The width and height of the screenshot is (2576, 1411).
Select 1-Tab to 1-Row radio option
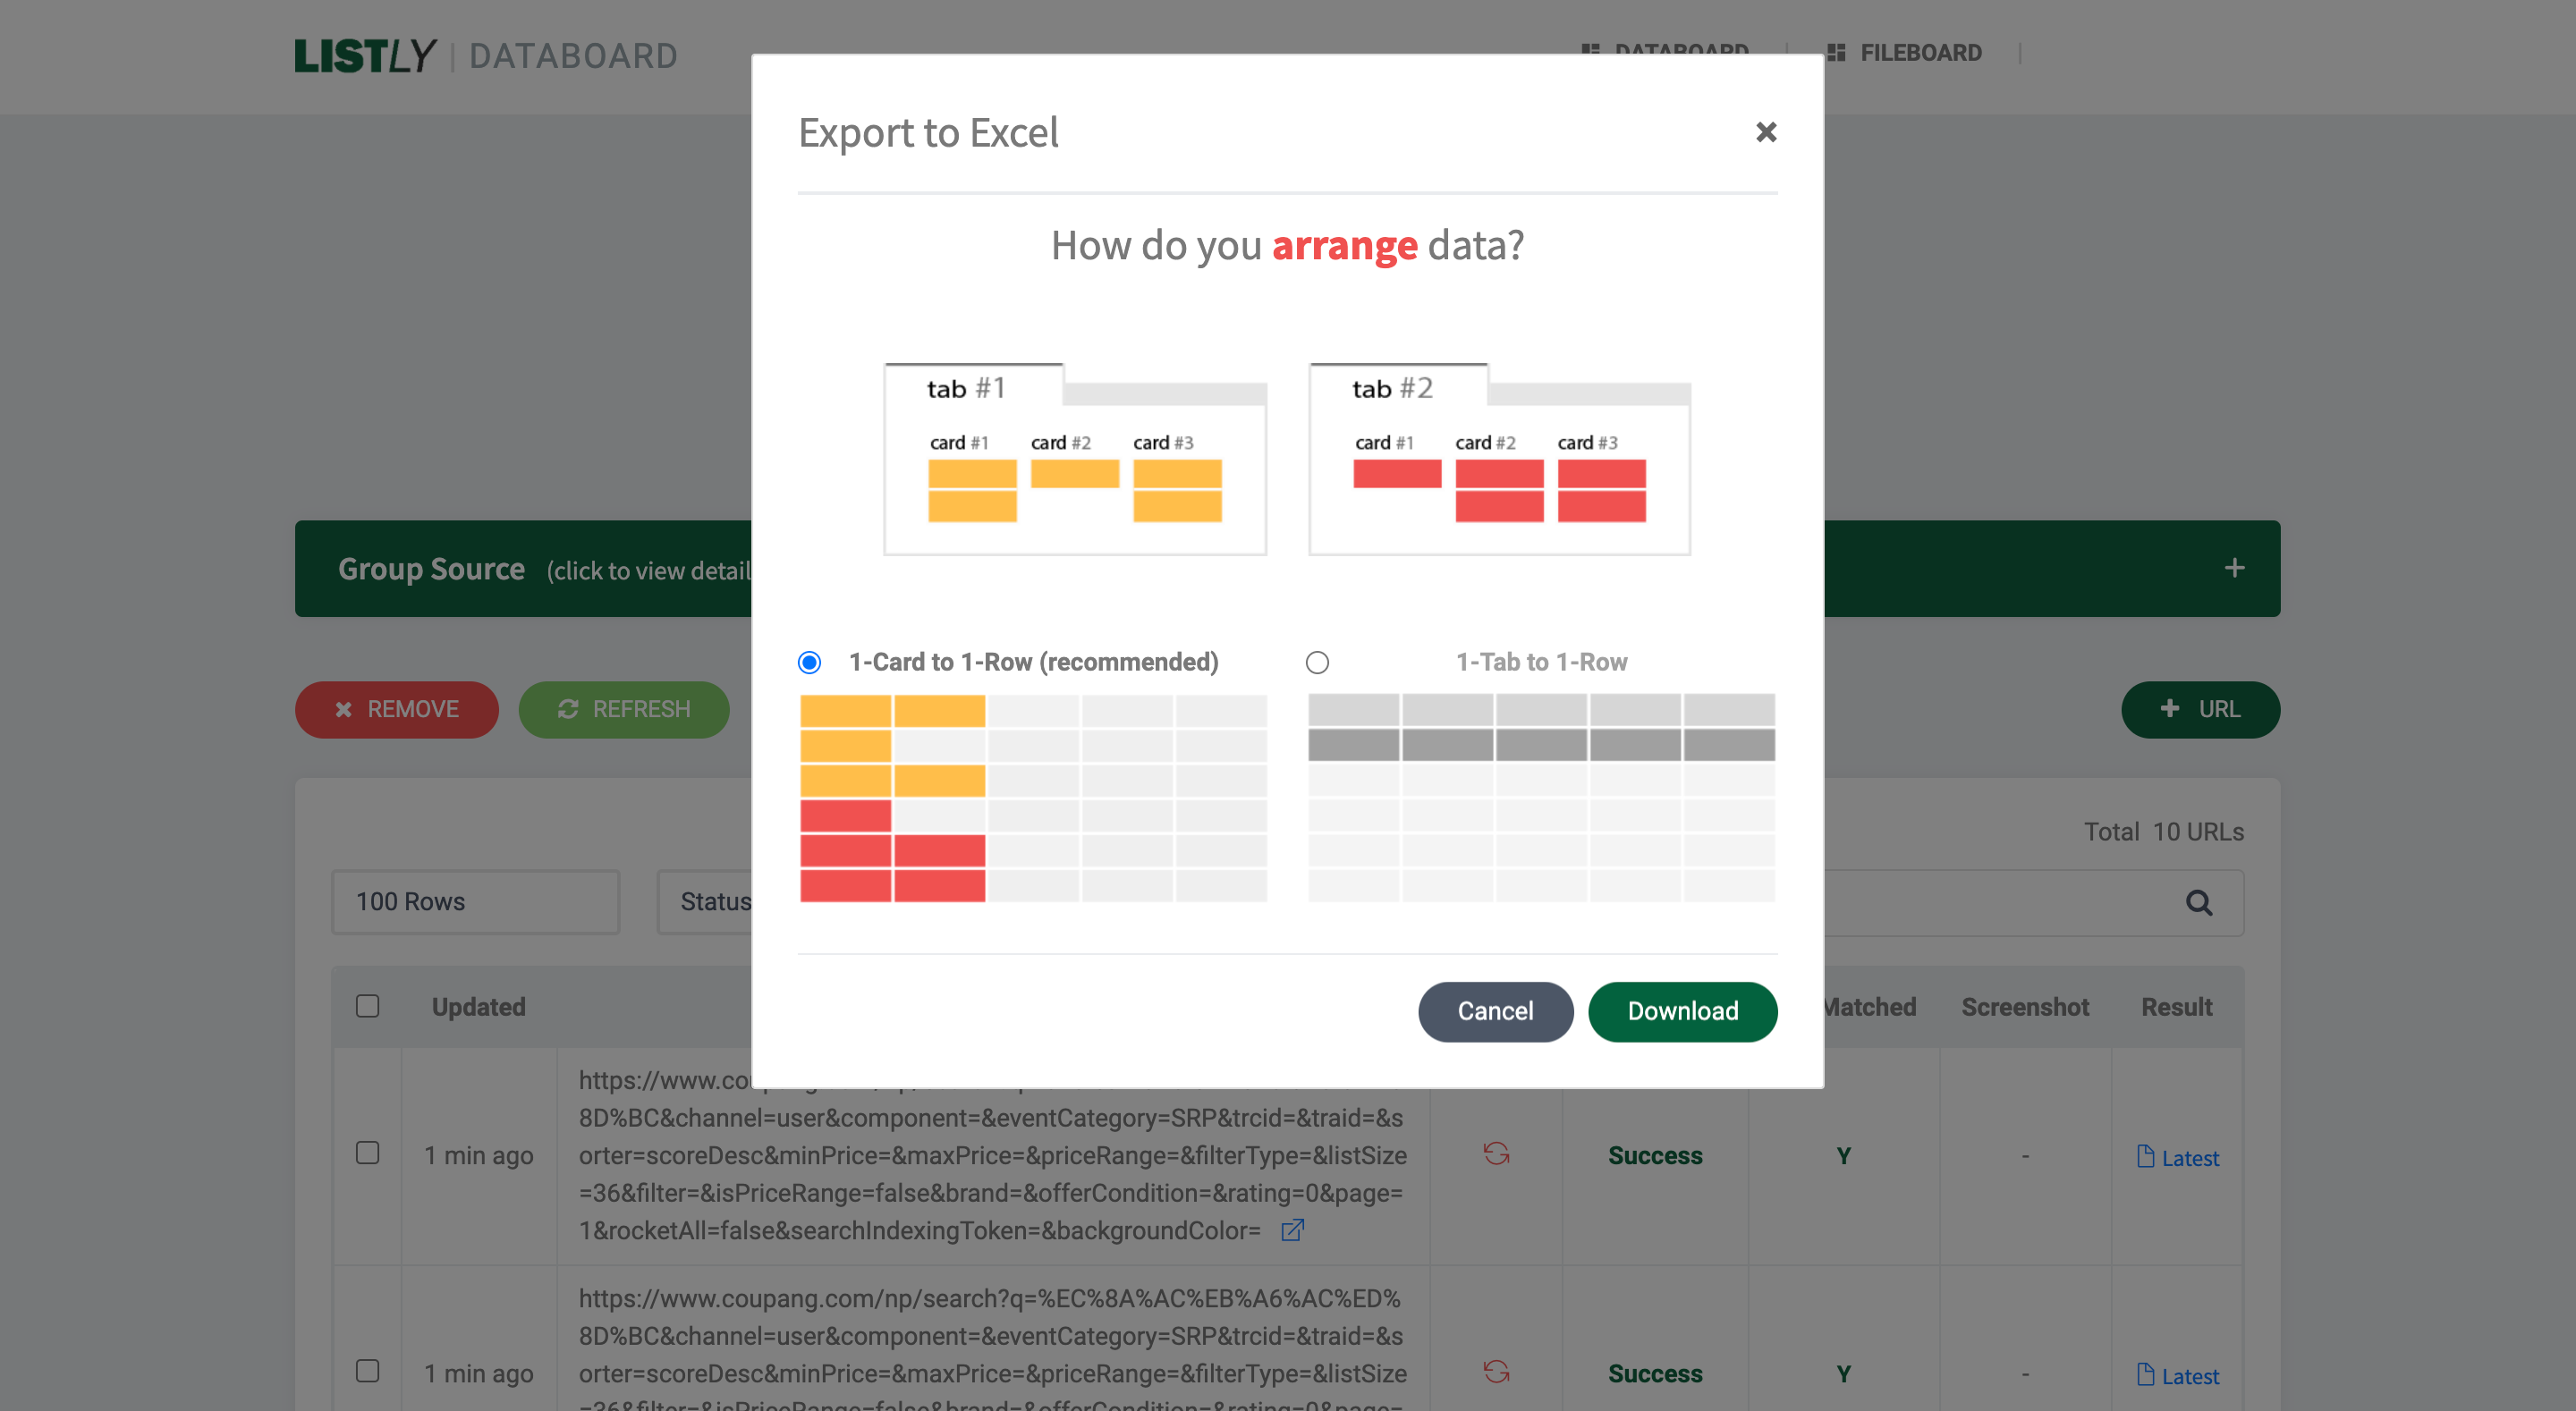(x=1317, y=662)
